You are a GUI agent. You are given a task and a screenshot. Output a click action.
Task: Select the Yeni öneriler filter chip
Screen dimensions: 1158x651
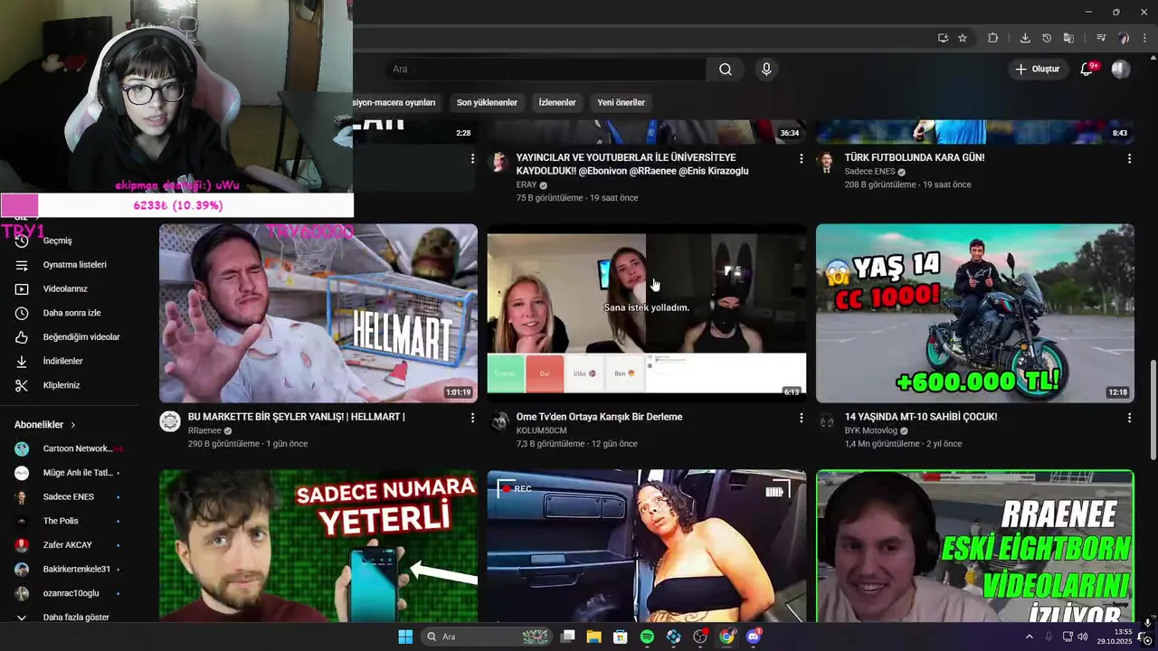coord(621,102)
